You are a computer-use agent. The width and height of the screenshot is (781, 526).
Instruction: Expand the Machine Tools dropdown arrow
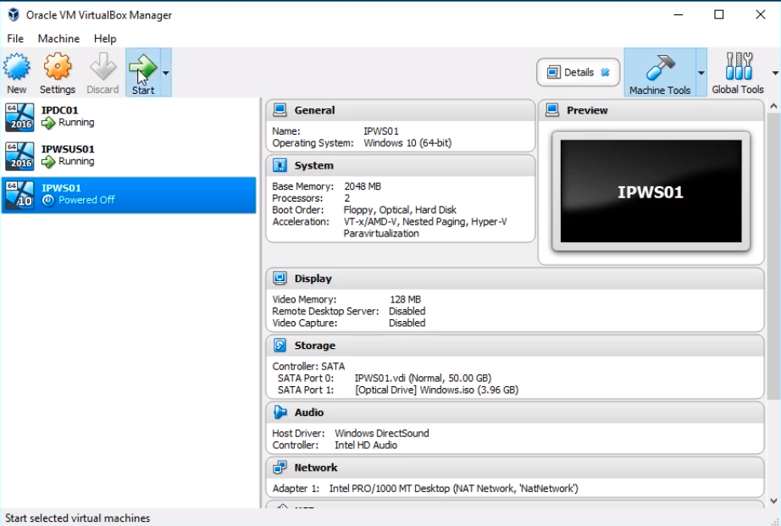coord(701,73)
